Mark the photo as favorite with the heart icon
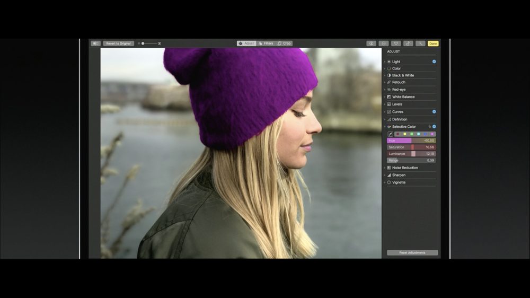 396,43
